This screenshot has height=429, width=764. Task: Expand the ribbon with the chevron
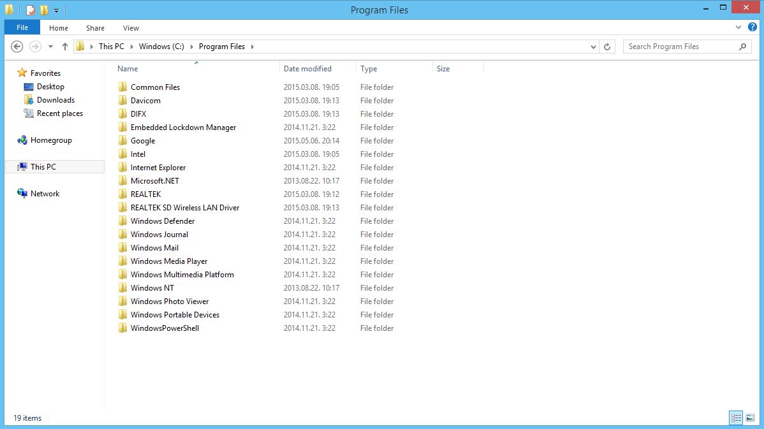pyautogui.click(x=738, y=28)
